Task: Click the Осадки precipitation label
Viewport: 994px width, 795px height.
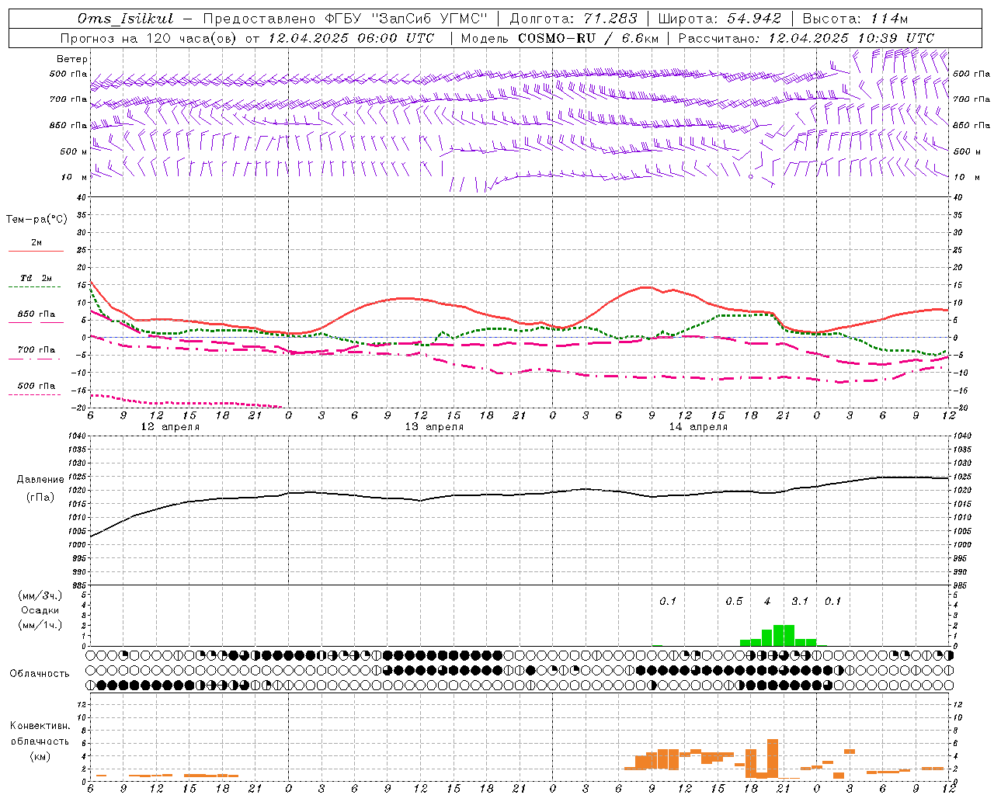Action: (40, 610)
